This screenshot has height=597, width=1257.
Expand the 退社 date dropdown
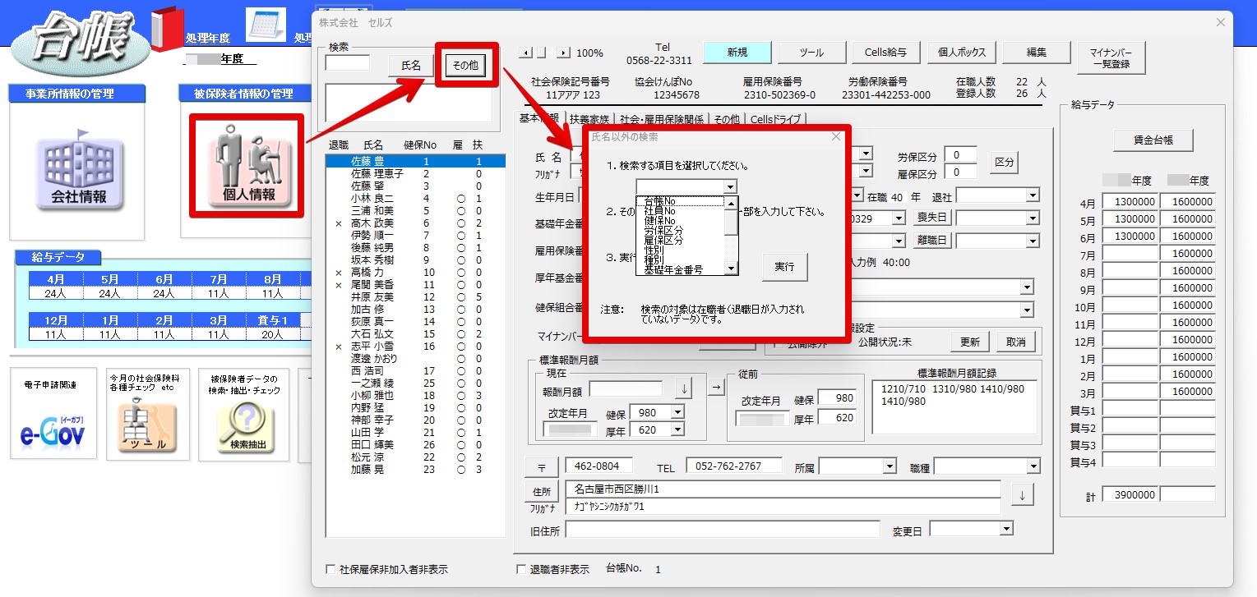tap(1033, 195)
